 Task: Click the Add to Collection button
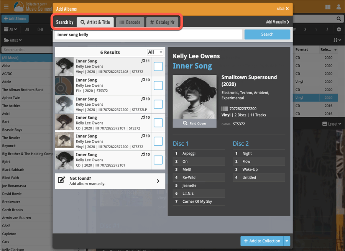pos(262,241)
